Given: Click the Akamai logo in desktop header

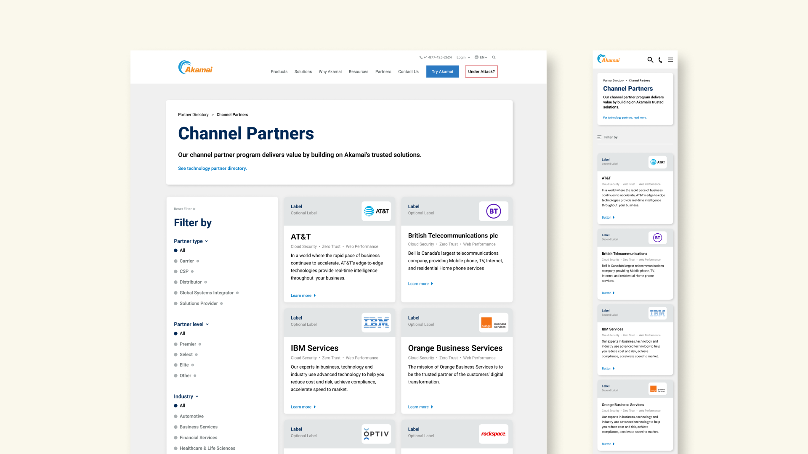Looking at the screenshot, I should [195, 67].
